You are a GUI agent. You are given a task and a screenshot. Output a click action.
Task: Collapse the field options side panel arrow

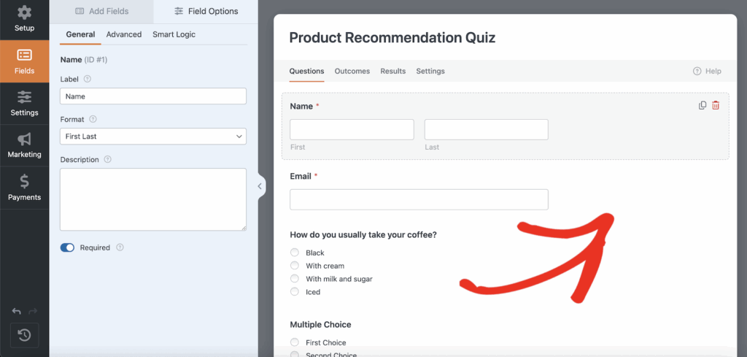click(x=259, y=186)
